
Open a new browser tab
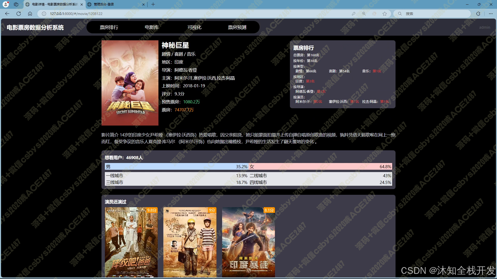pos(153,4)
